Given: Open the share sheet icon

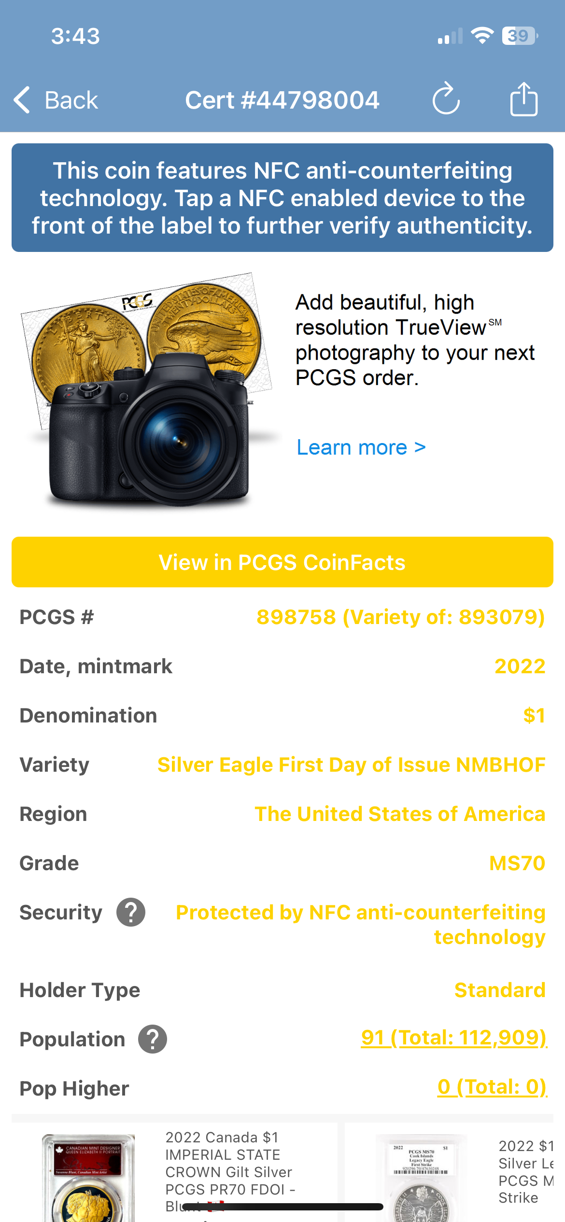Looking at the screenshot, I should (x=523, y=99).
